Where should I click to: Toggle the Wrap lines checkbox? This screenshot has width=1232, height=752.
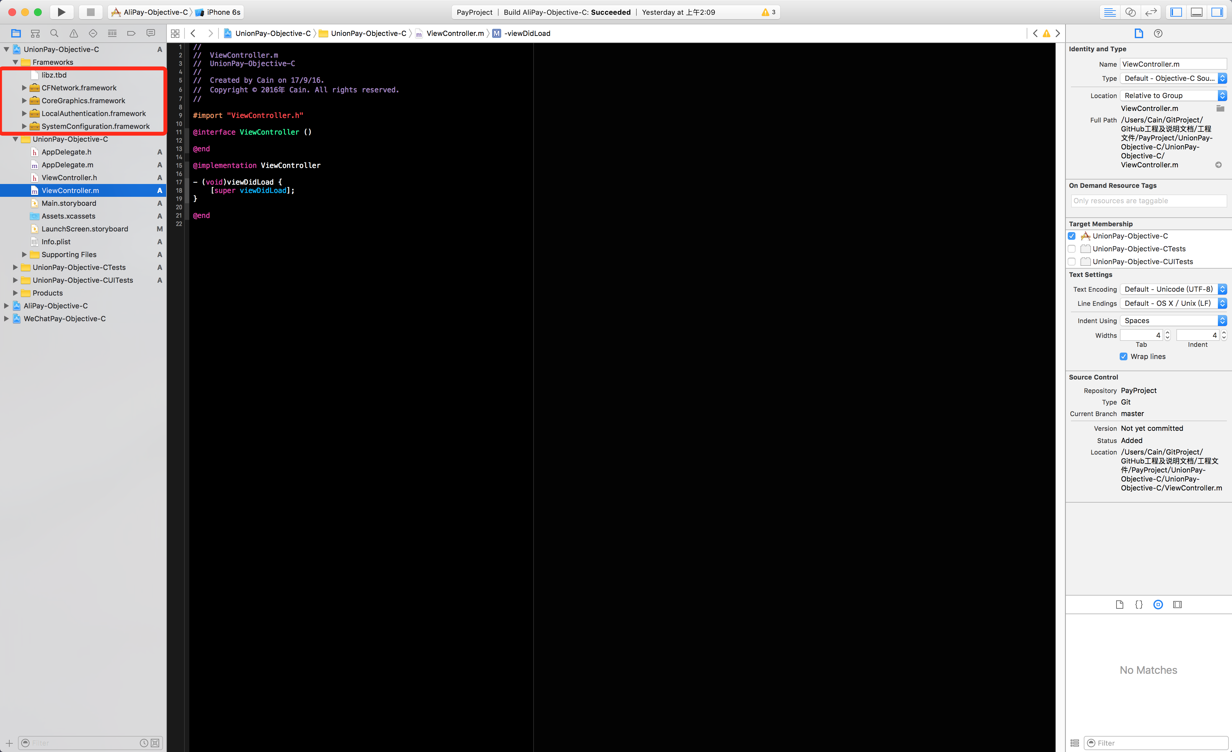1124,356
